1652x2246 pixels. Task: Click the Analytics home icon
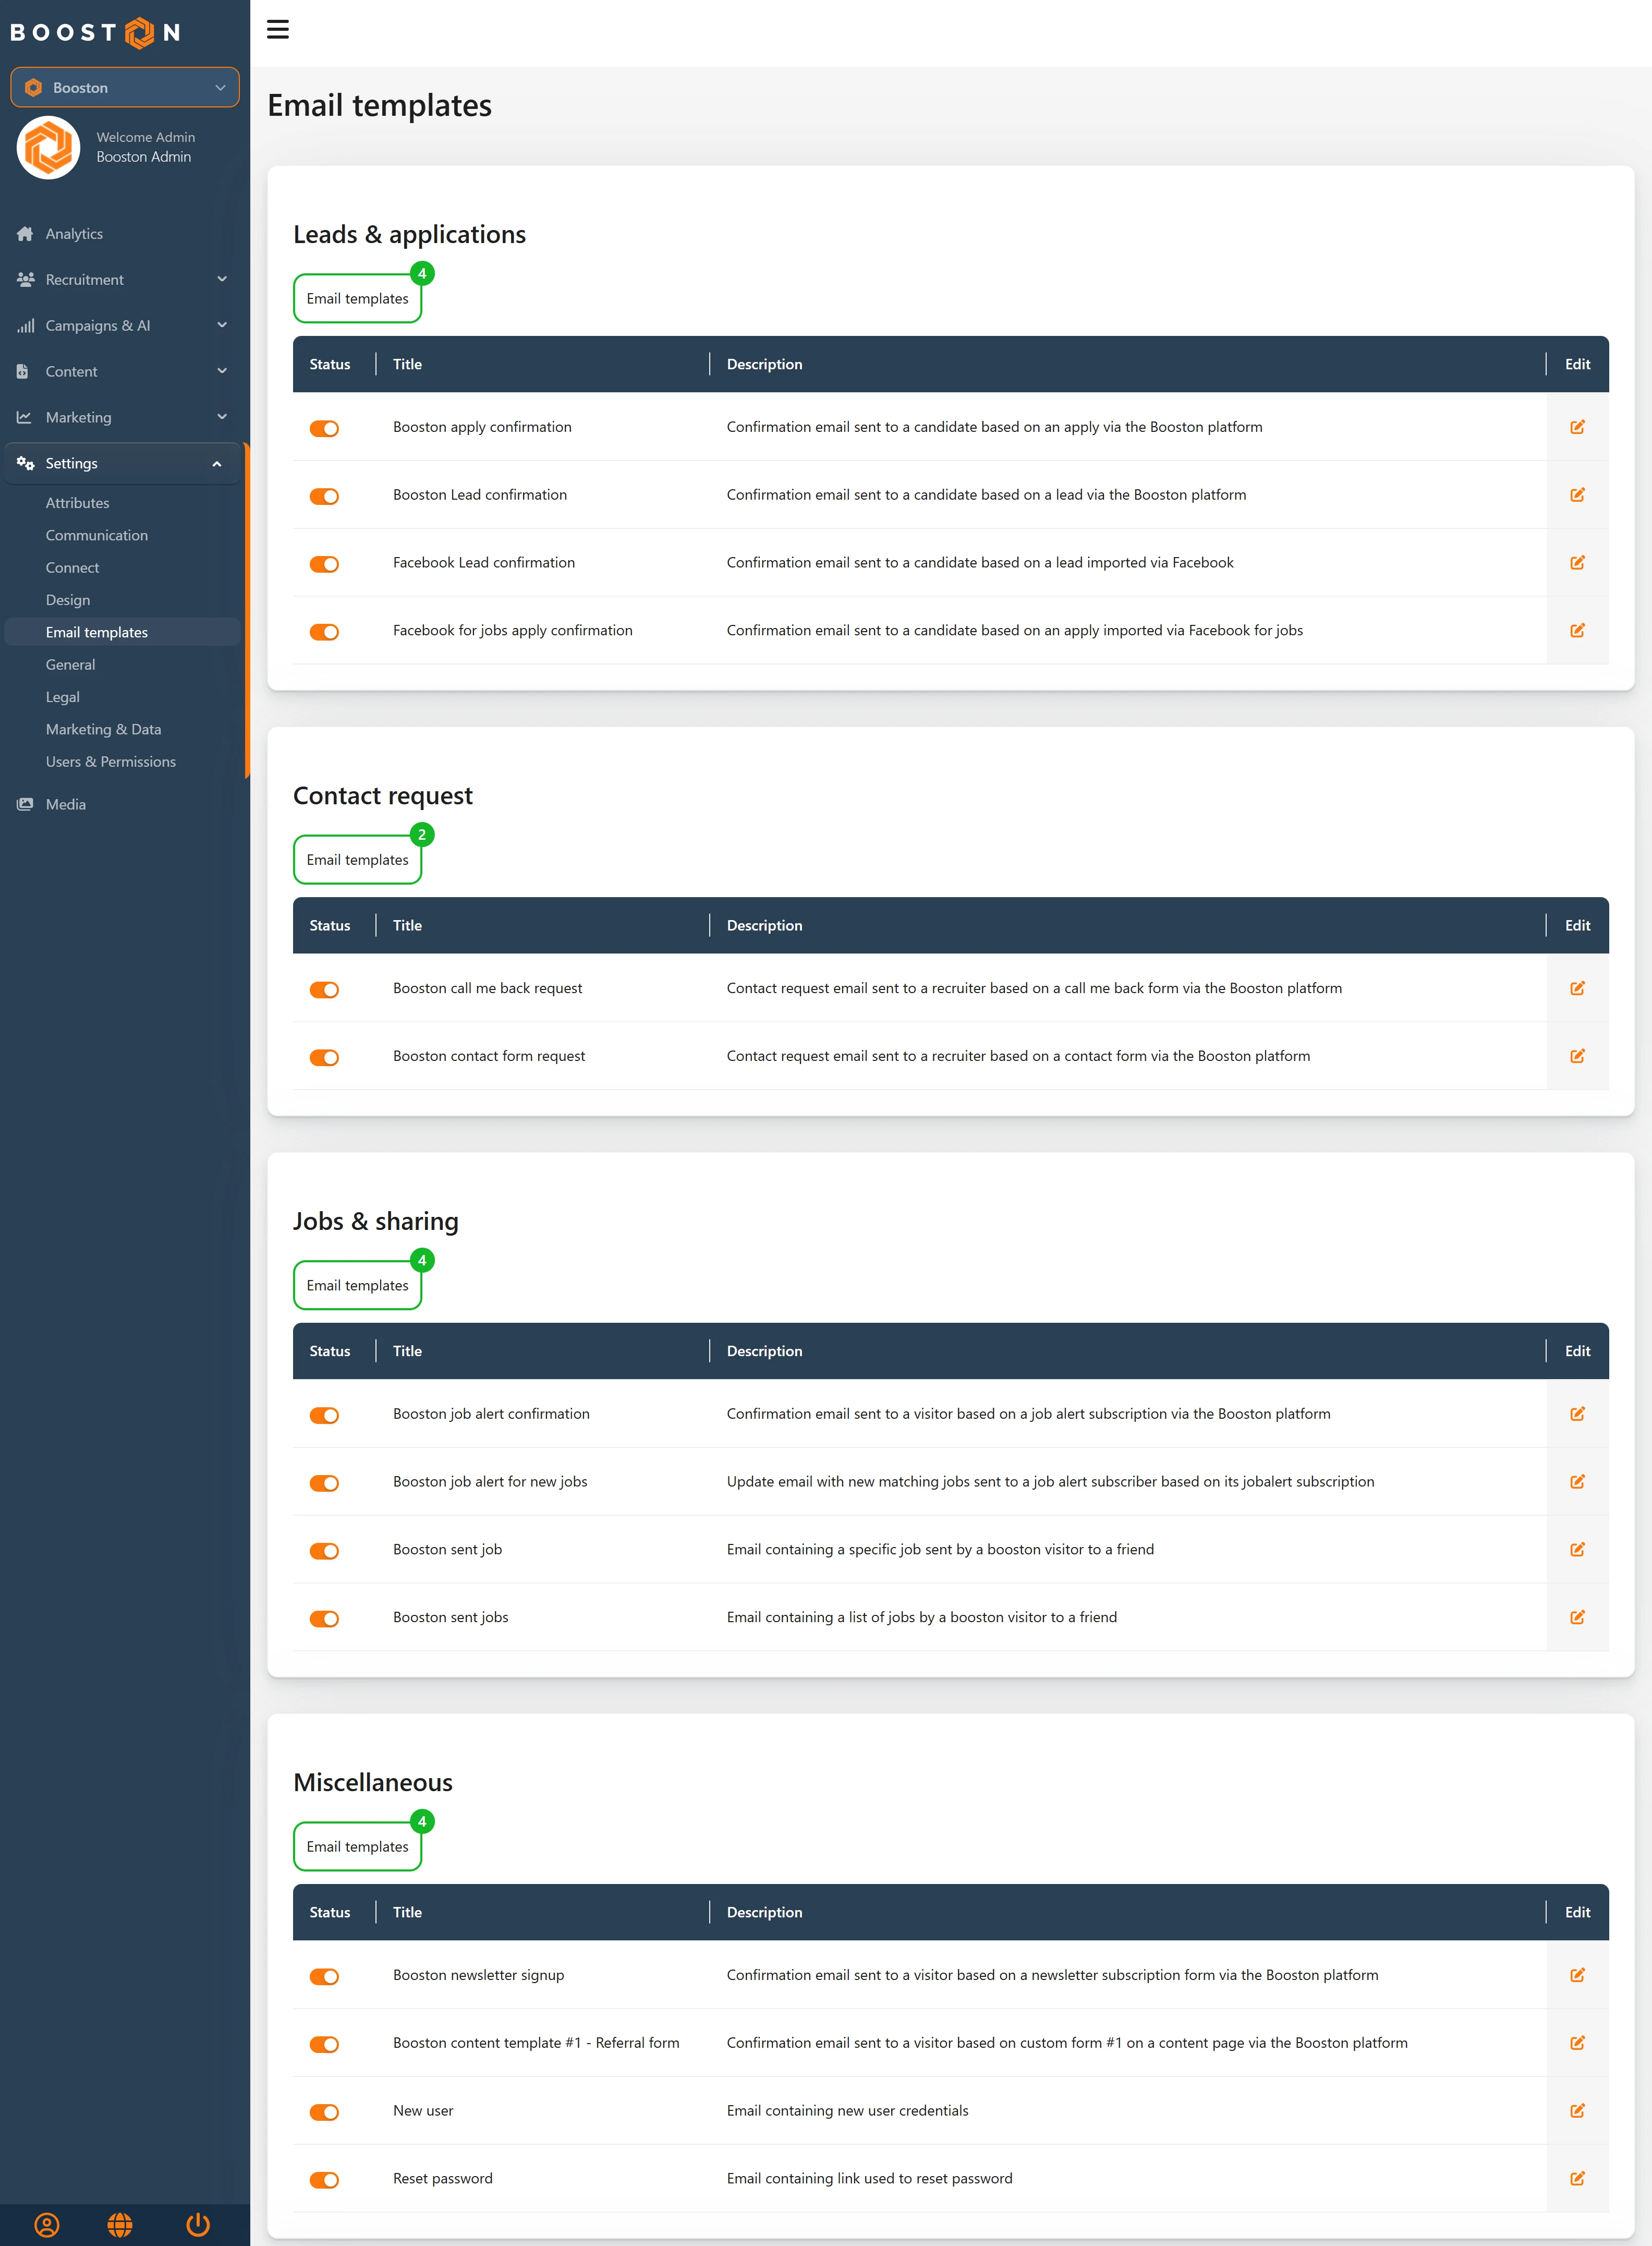pos(25,234)
